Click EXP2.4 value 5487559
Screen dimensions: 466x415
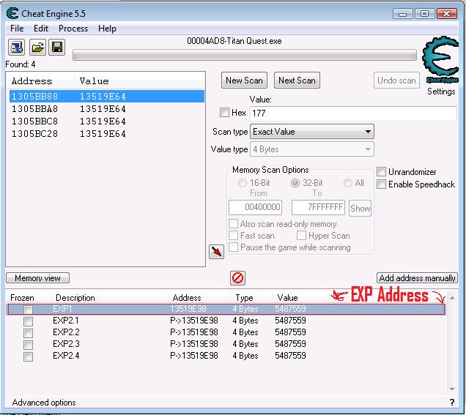click(x=290, y=356)
